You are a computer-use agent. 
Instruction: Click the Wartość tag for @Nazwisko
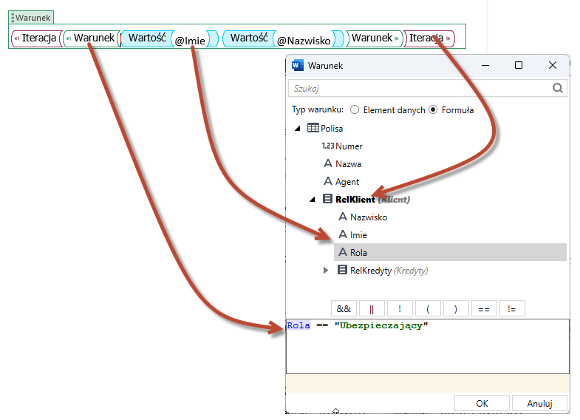click(x=249, y=38)
